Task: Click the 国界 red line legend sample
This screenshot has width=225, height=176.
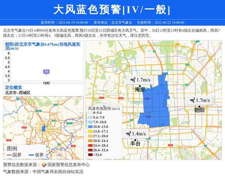Action: pos(9,155)
